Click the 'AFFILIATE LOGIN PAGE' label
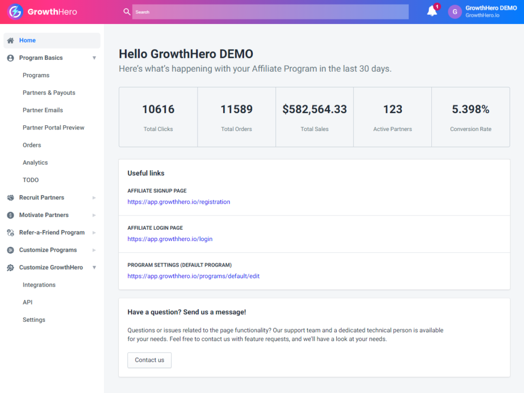 pos(155,228)
